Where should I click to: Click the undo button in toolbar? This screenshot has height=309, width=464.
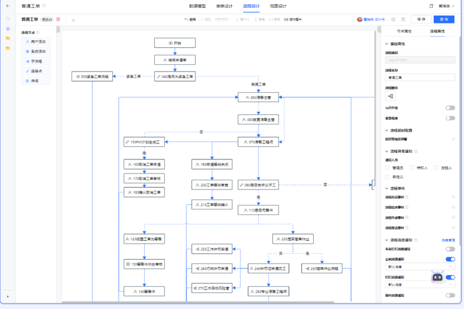190,19
